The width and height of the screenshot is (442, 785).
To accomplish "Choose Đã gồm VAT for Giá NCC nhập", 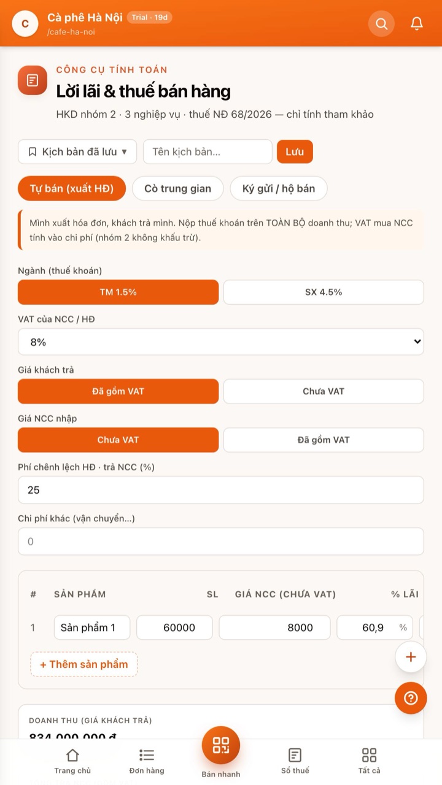I will tap(324, 440).
